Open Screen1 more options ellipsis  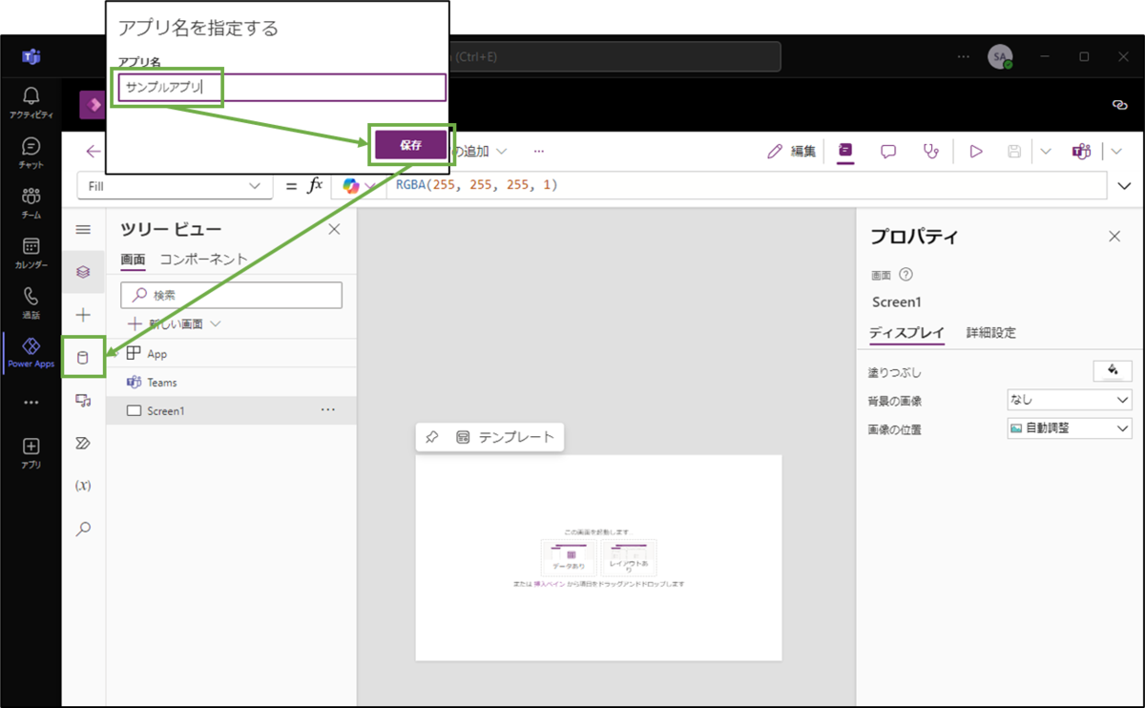pyautogui.click(x=328, y=410)
